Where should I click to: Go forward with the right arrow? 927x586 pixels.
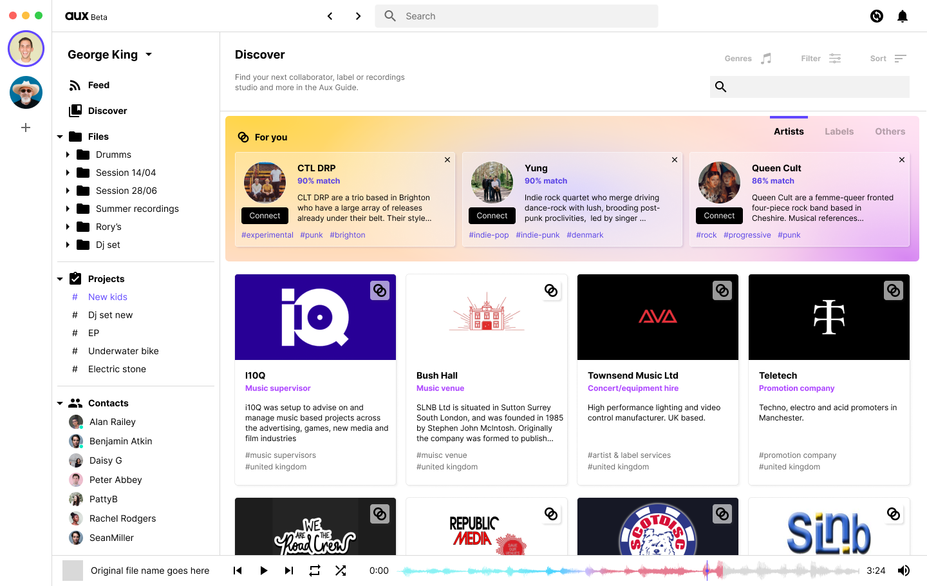pos(358,16)
